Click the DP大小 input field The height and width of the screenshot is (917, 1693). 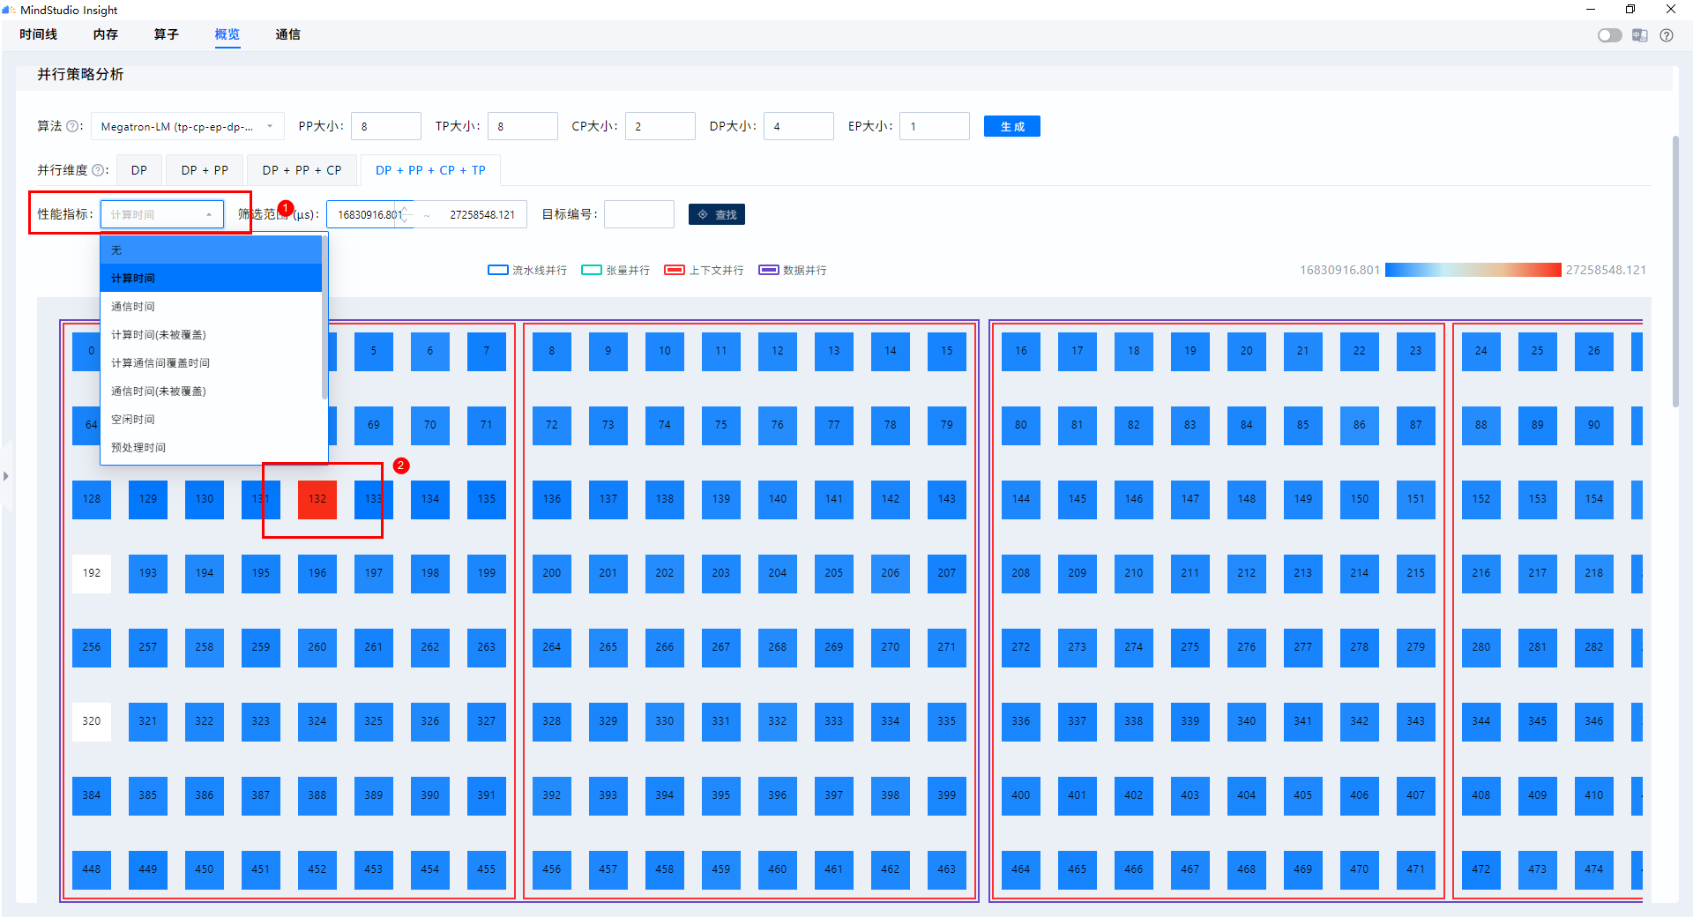point(798,126)
